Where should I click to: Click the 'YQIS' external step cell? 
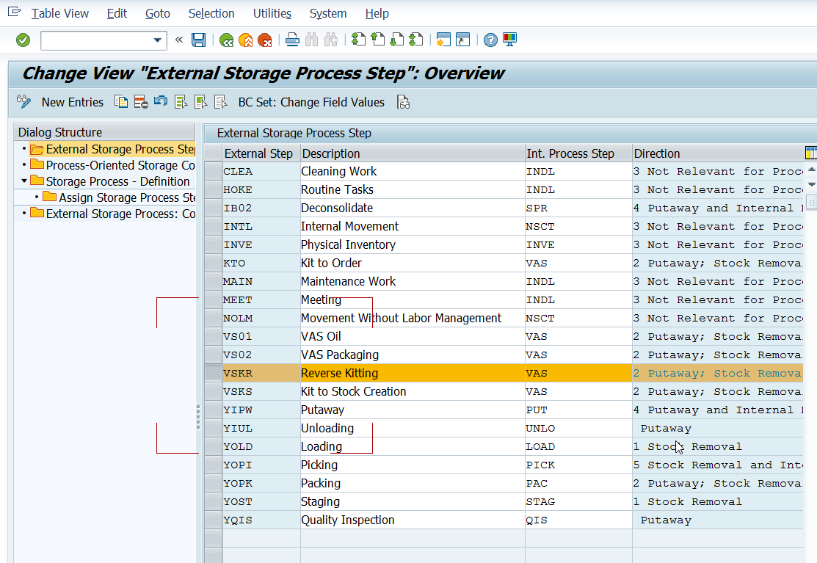coord(261,520)
